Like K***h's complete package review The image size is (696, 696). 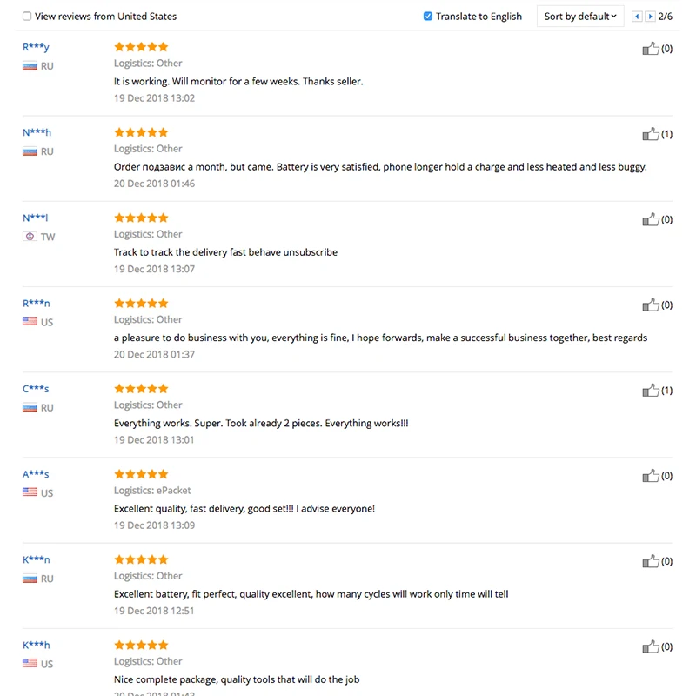650,646
